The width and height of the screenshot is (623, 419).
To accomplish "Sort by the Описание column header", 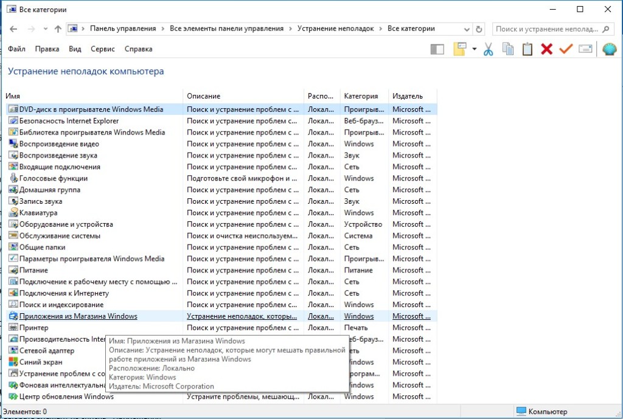I will point(203,96).
